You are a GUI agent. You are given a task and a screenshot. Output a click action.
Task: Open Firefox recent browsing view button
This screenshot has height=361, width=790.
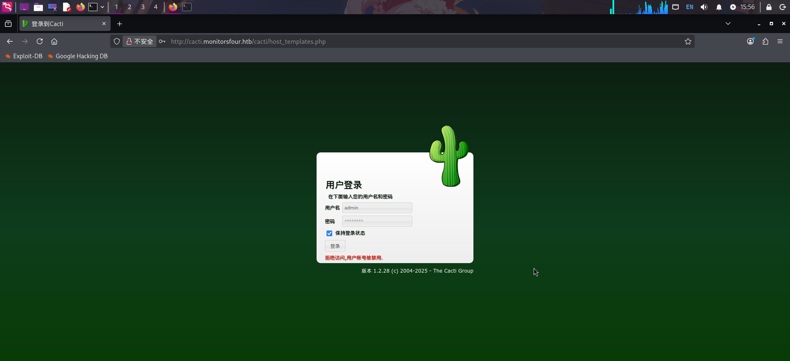(x=8, y=24)
